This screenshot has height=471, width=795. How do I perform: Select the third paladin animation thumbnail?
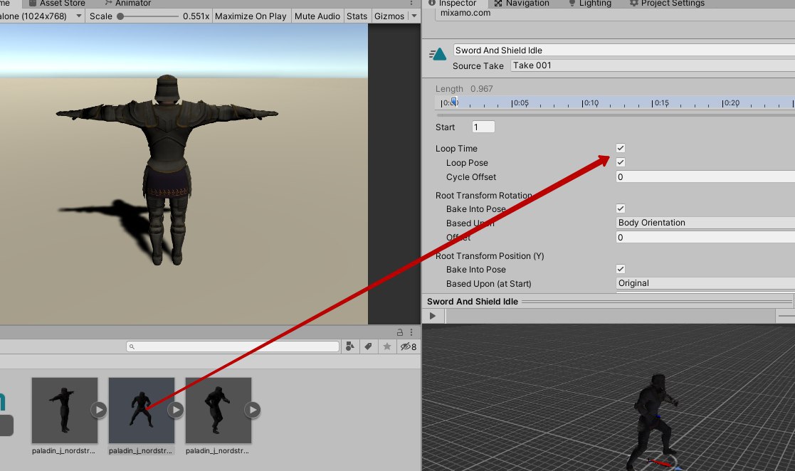click(x=219, y=410)
